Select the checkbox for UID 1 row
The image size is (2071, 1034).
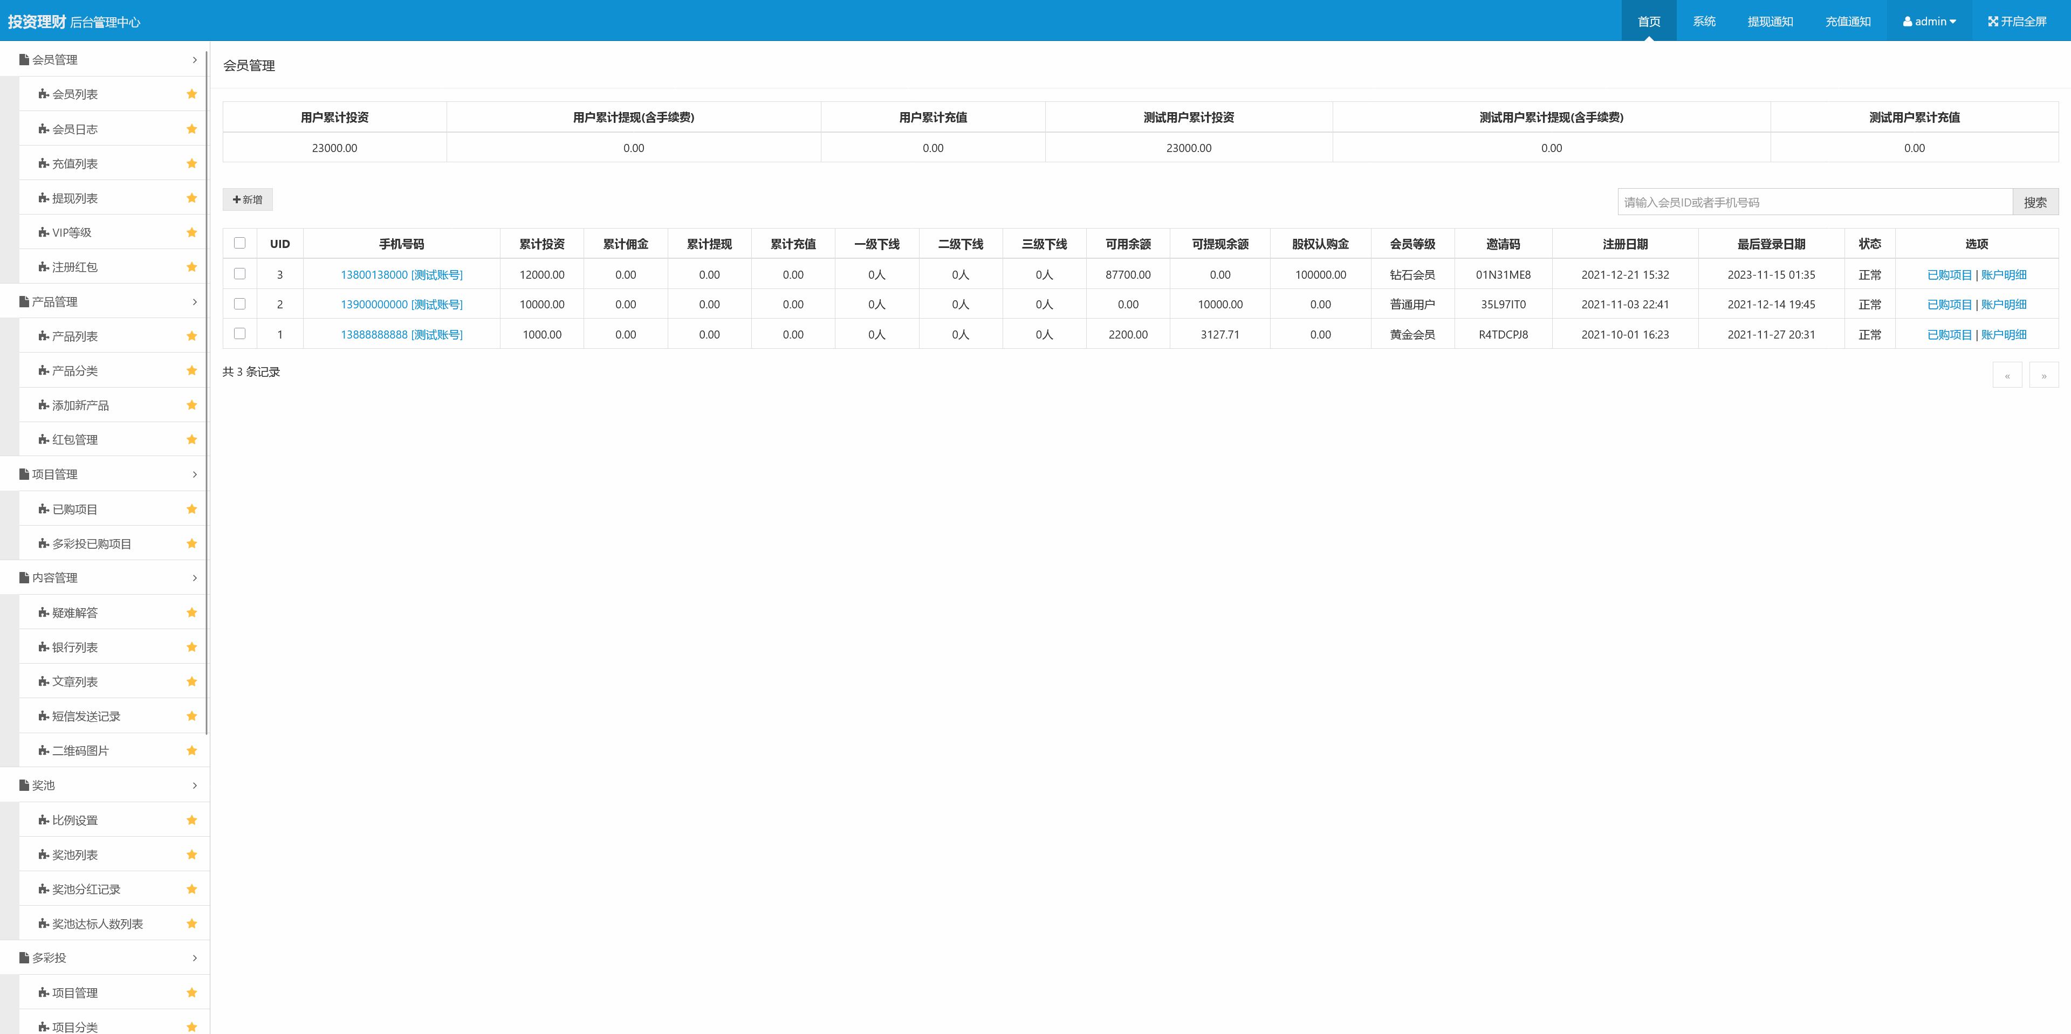click(x=239, y=333)
